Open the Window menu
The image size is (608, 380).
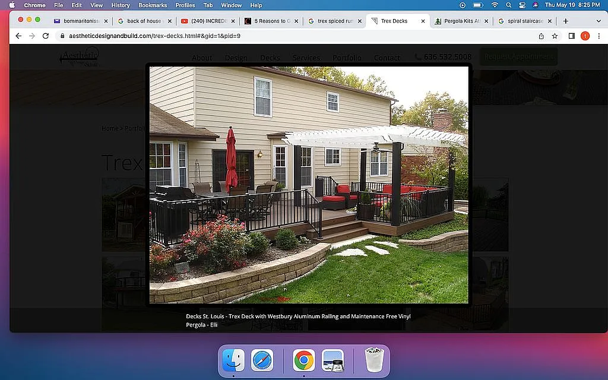click(x=231, y=5)
